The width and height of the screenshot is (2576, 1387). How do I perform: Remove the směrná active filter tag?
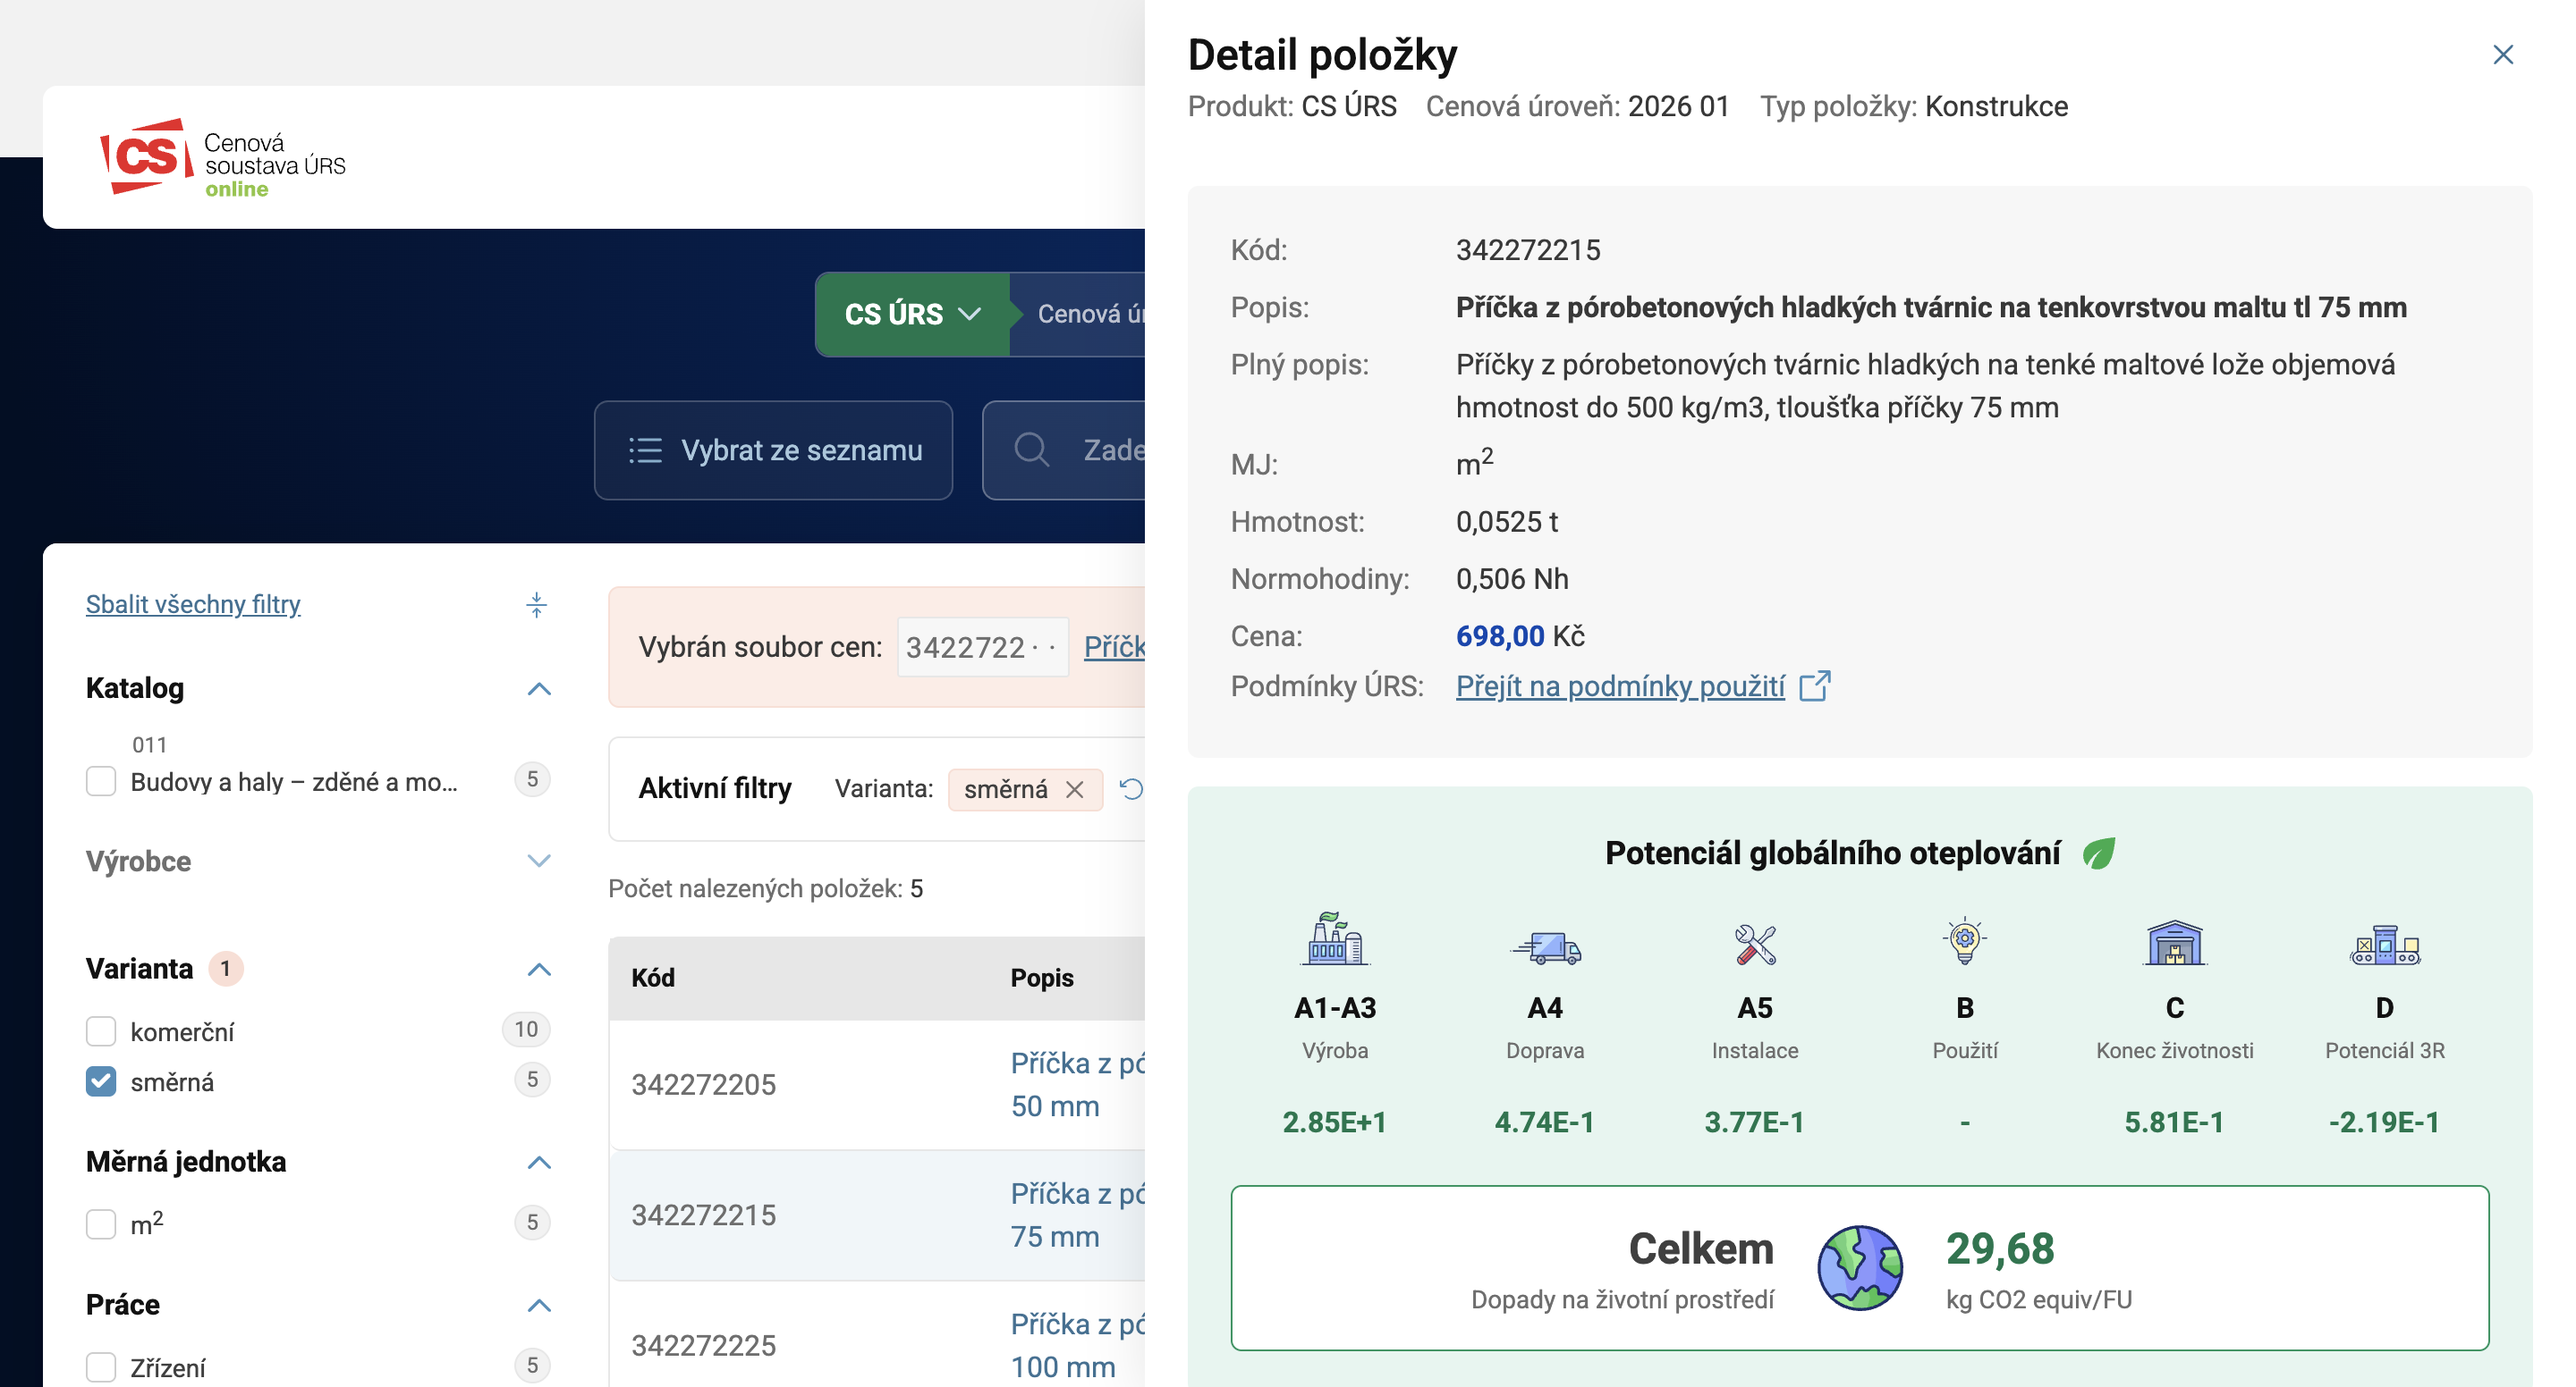[x=1075, y=789]
